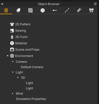Image resolution: width=99 pixels, height=104 pixels.
Task: Select the first Light under 3D
Action: pyautogui.click(x=29, y=83)
